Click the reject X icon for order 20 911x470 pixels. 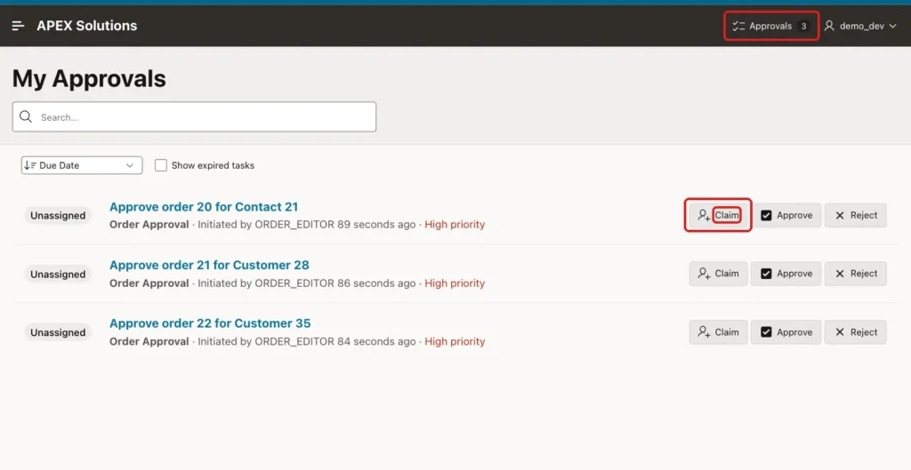840,215
